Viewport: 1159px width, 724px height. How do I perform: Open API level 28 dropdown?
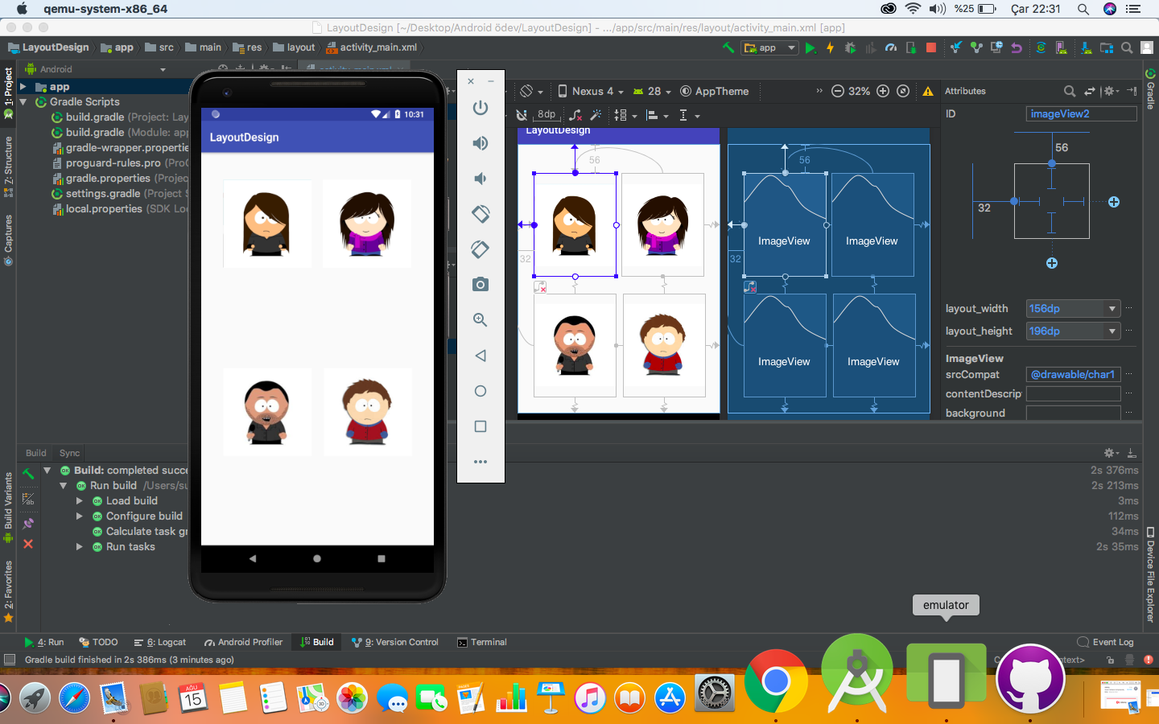[x=652, y=91]
